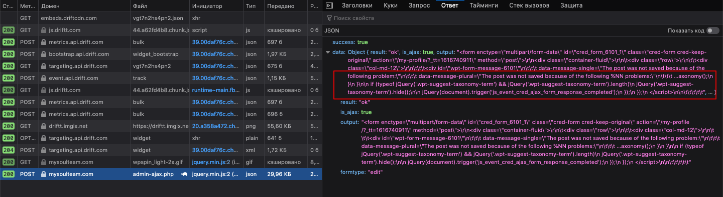Click the lock icon beside bootstrap.api.drift.com
Image resolution: width=723 pixels, height=197 pixels.
coord(44,54)
